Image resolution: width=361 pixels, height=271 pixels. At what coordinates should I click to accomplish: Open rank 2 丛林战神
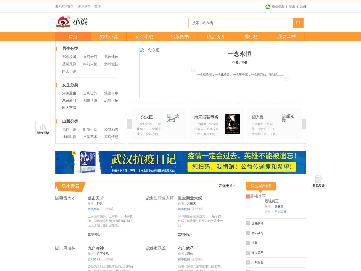click(x=257, y=223)
